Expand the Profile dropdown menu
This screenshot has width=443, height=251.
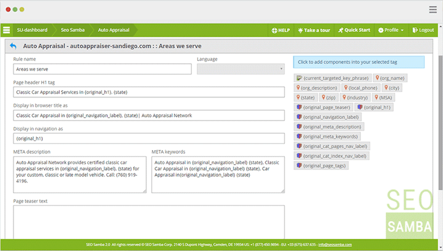(x=391, y=30)
